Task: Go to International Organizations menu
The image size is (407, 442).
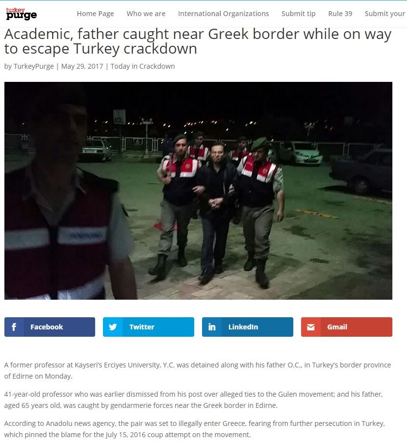Action: coord(223,14)
